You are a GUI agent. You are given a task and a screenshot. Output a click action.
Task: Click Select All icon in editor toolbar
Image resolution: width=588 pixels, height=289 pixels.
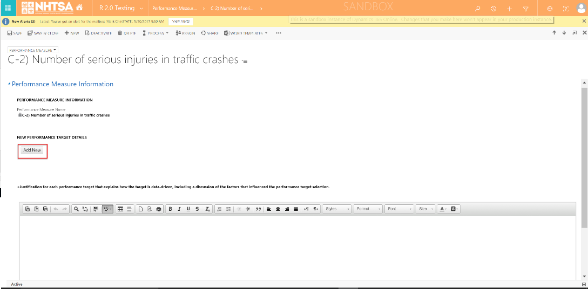tap(96, 209)
